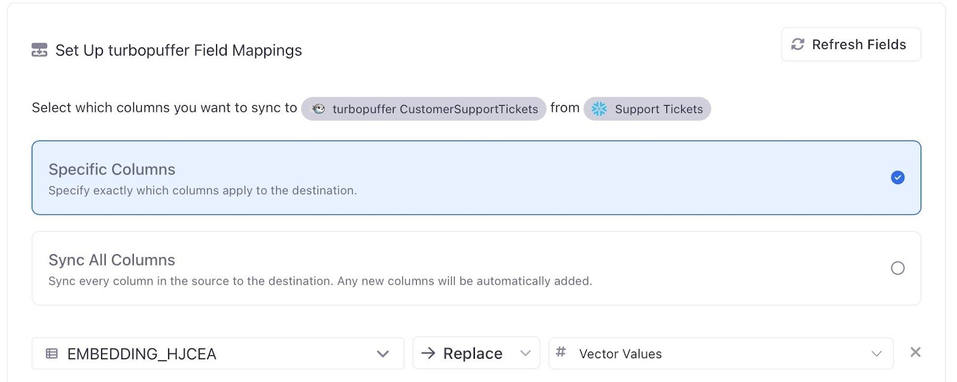Image resolution: width=957 pixels, height=382 pixels.
Task: Click the snowflake icon in Support Tickets chip
Action: [x=599, y=109]
